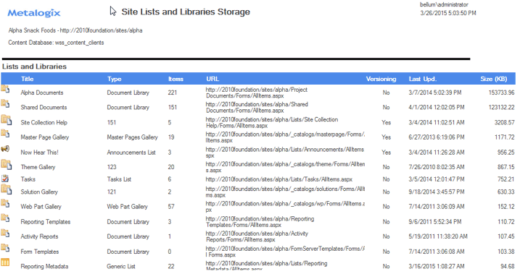Click the size value 123132.22
Image resolution: width=520 pixels, height=274 pixels.
(x=501, y=108)
